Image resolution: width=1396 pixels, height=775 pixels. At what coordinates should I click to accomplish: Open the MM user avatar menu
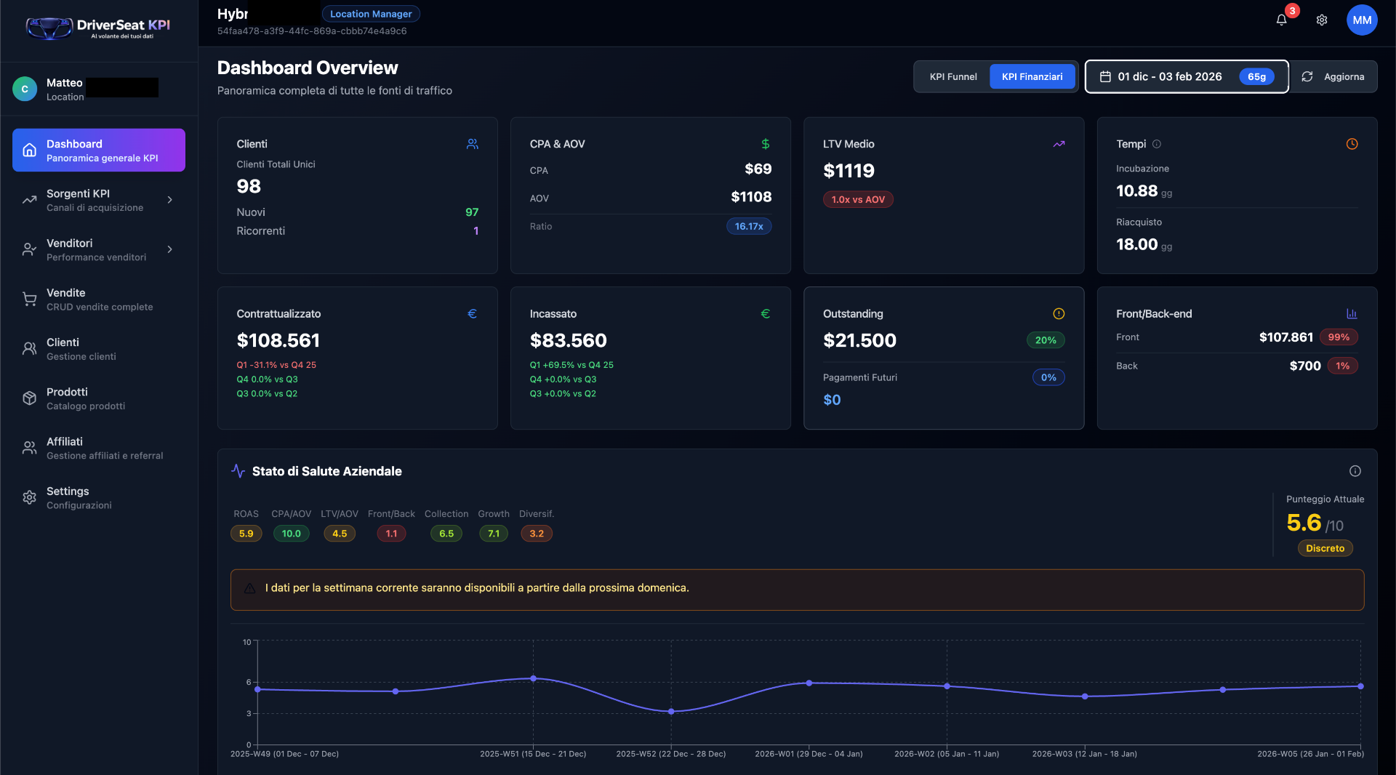[x=1361, y=20]
